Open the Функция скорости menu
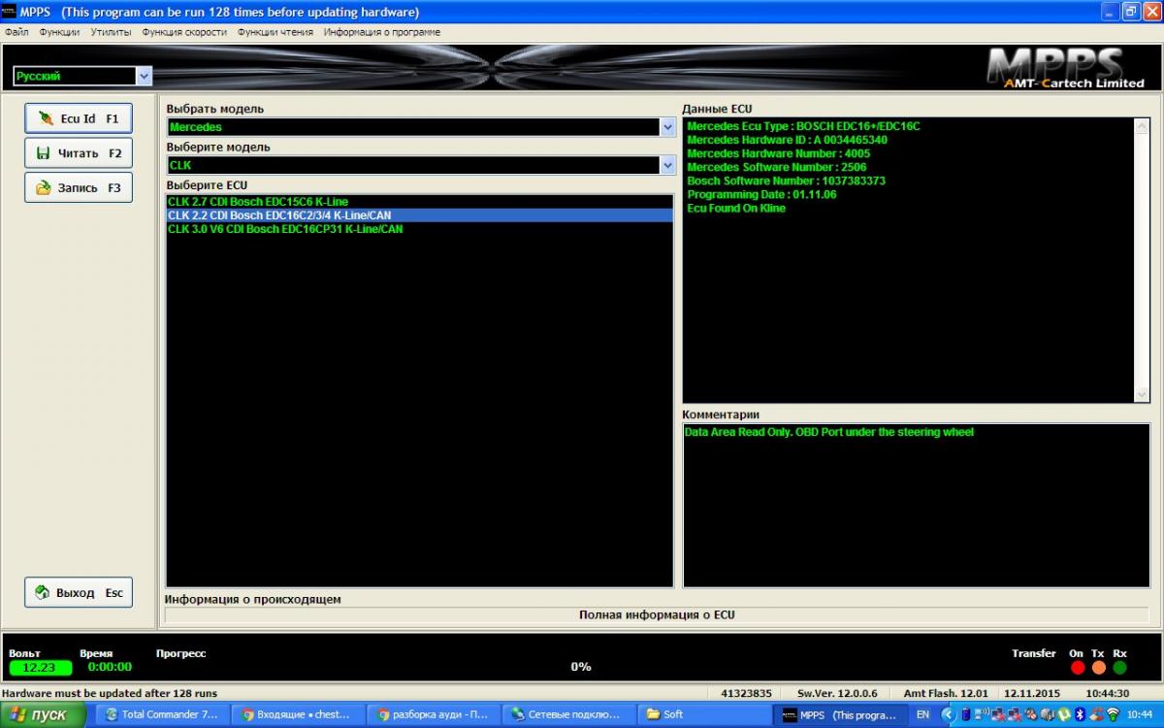The height and width of the screenshot is (728, 1164). pos(184,32)
